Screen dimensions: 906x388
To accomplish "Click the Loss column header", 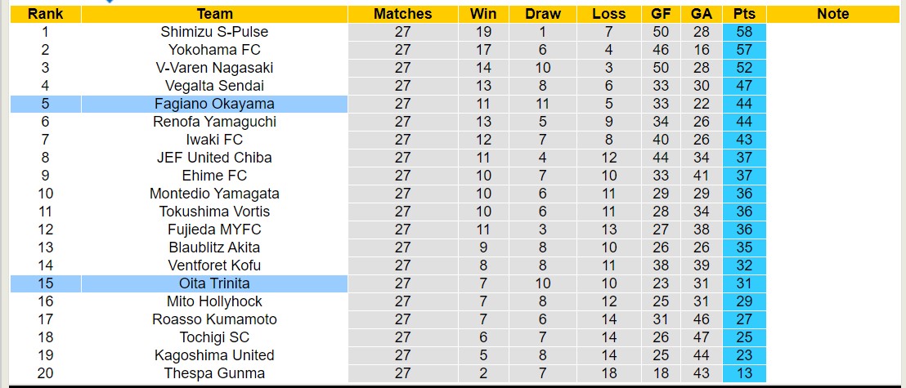I will pyautogui.click(x=609, y=14).
